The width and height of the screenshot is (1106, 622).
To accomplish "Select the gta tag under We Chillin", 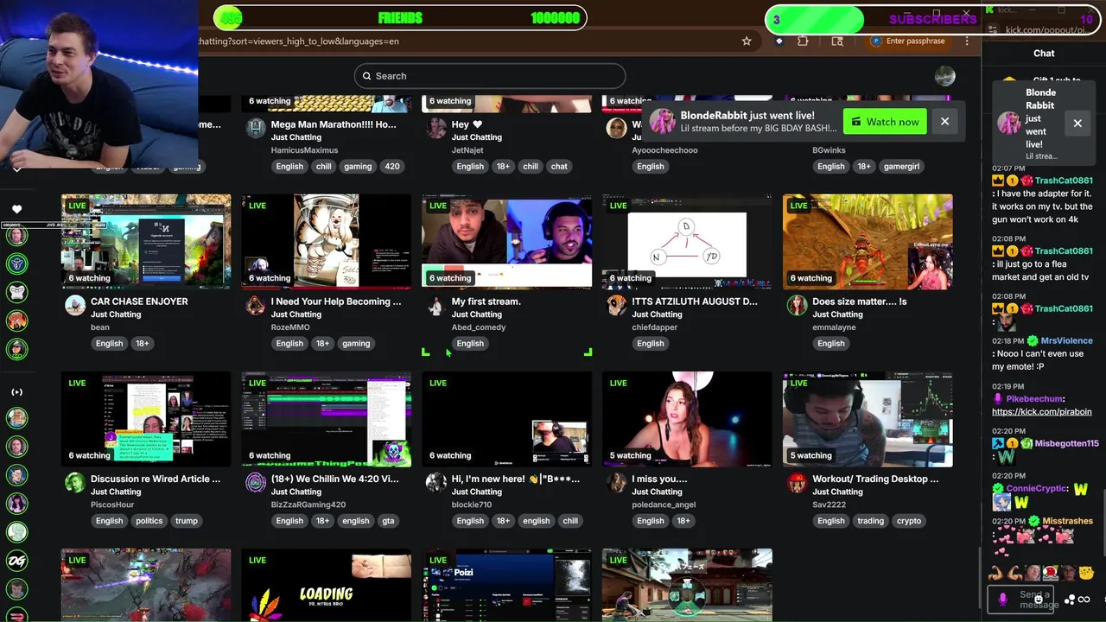I will (388, 521).
